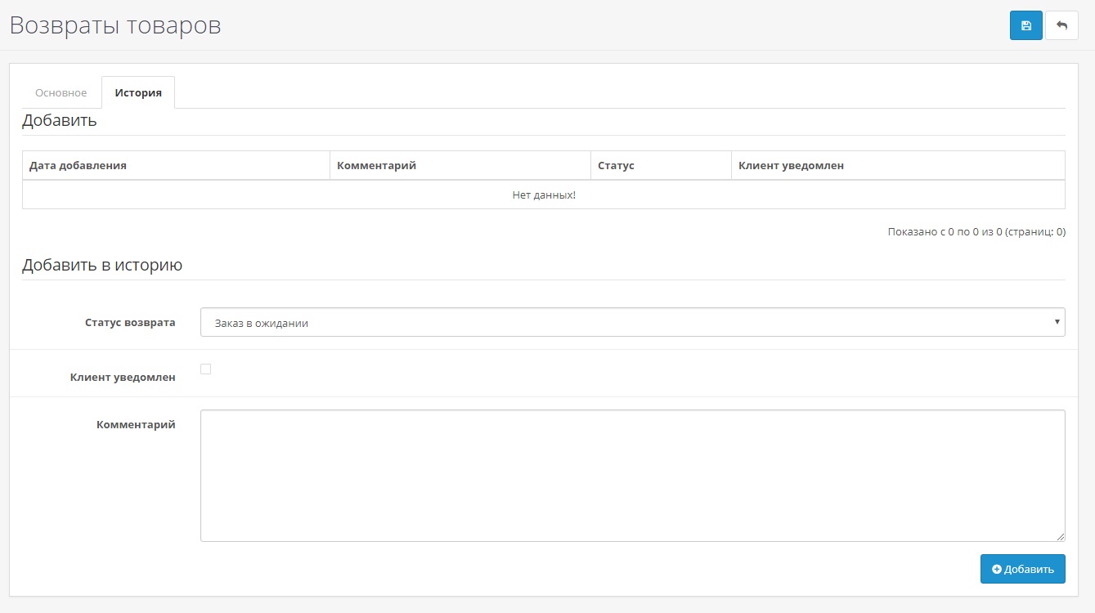This screenshot has height=613, width=1095.
Task: Click the Клиент уведомлен form label
Action: [x=123, y=378]
